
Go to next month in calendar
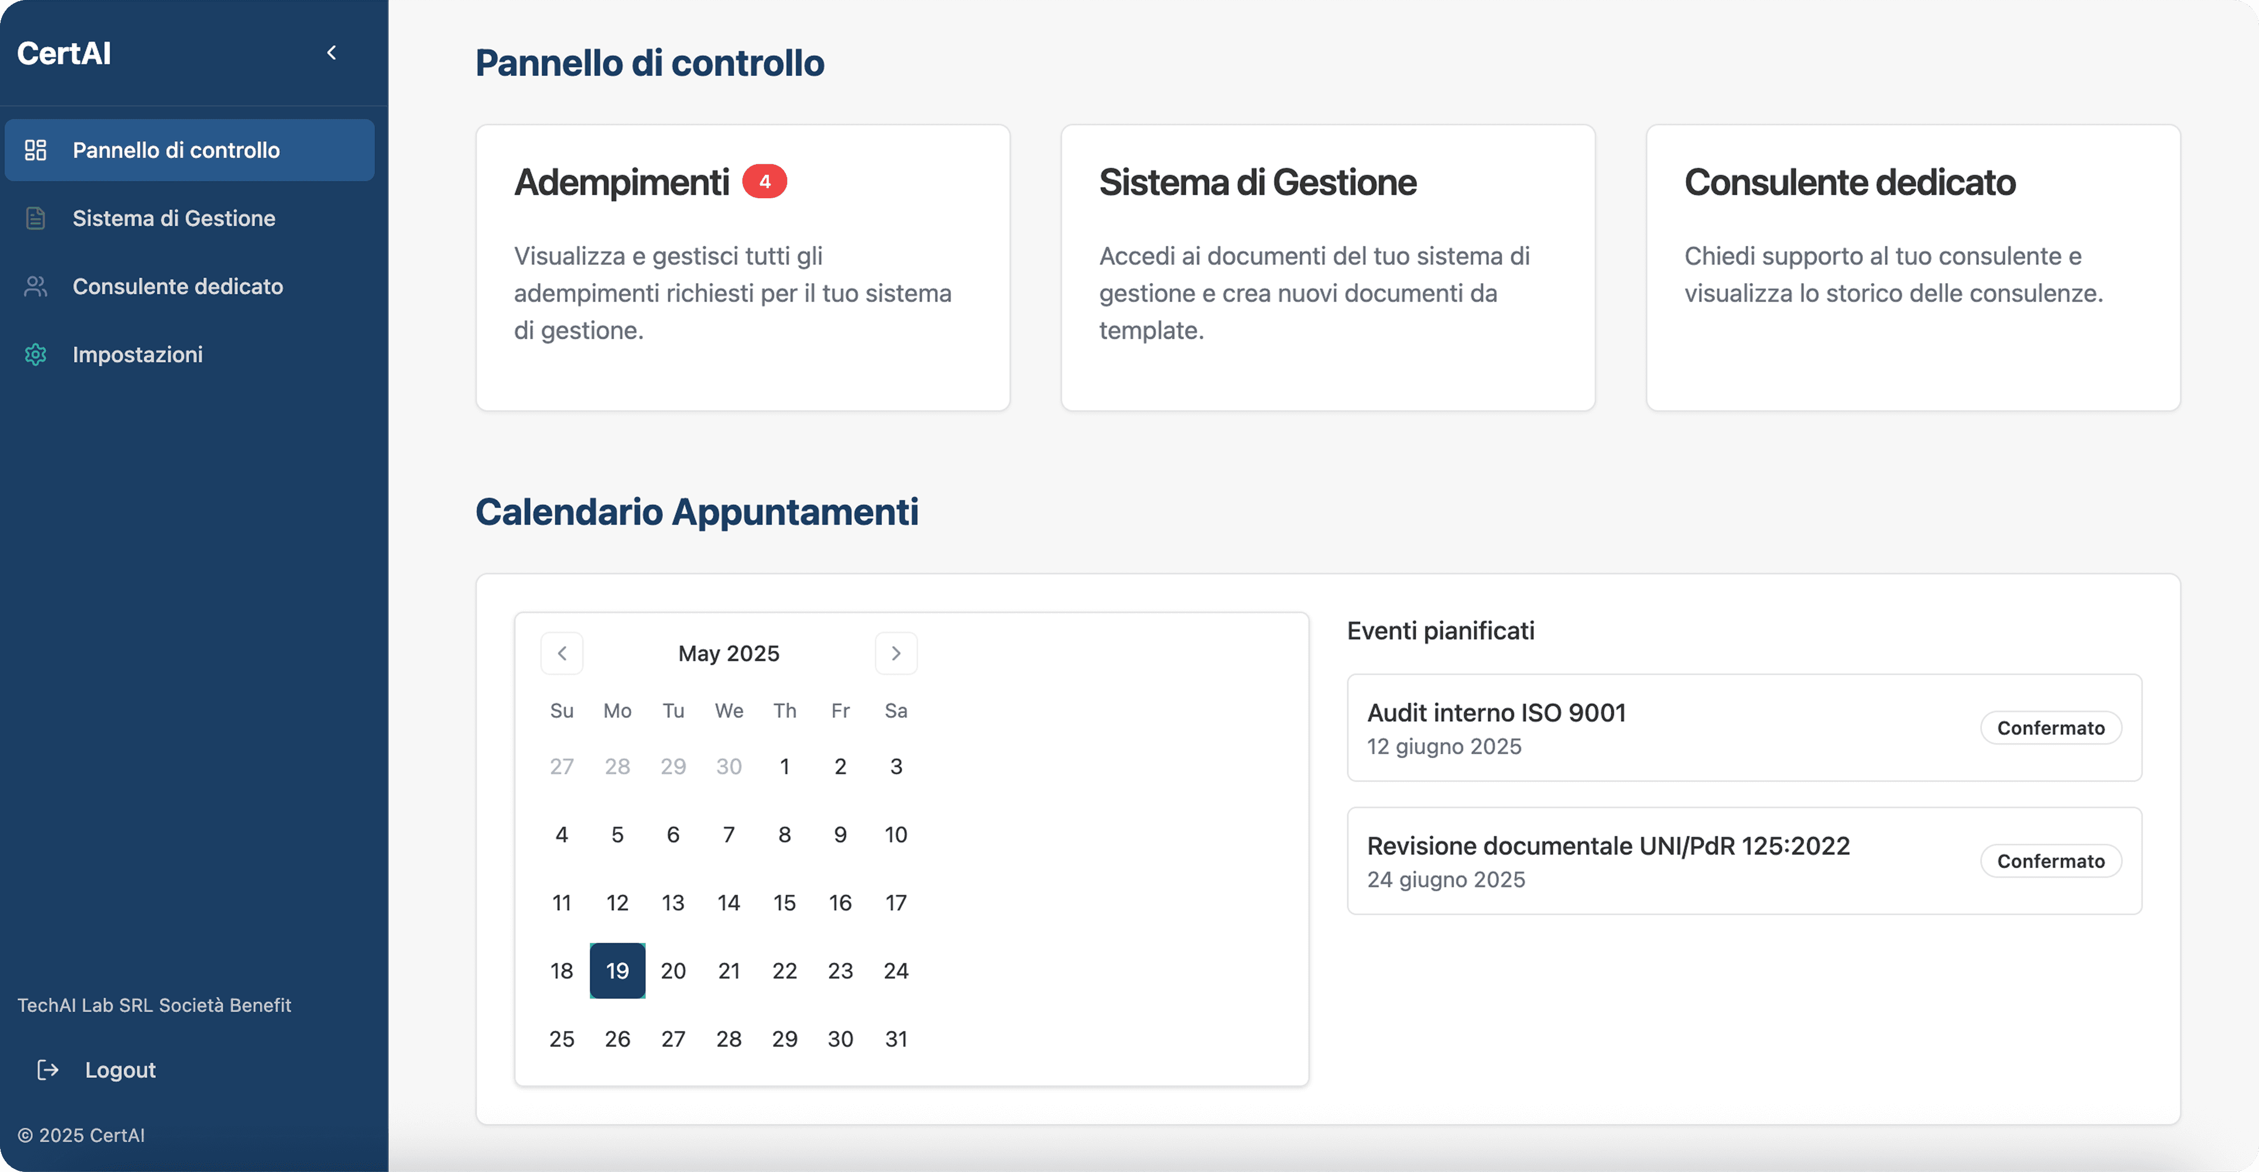pyautogui.click(x=896, y=654)
